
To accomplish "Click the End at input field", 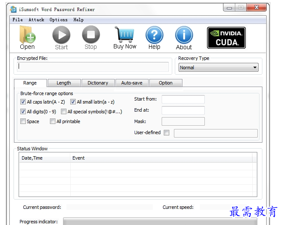I will (x=183, y=110).
